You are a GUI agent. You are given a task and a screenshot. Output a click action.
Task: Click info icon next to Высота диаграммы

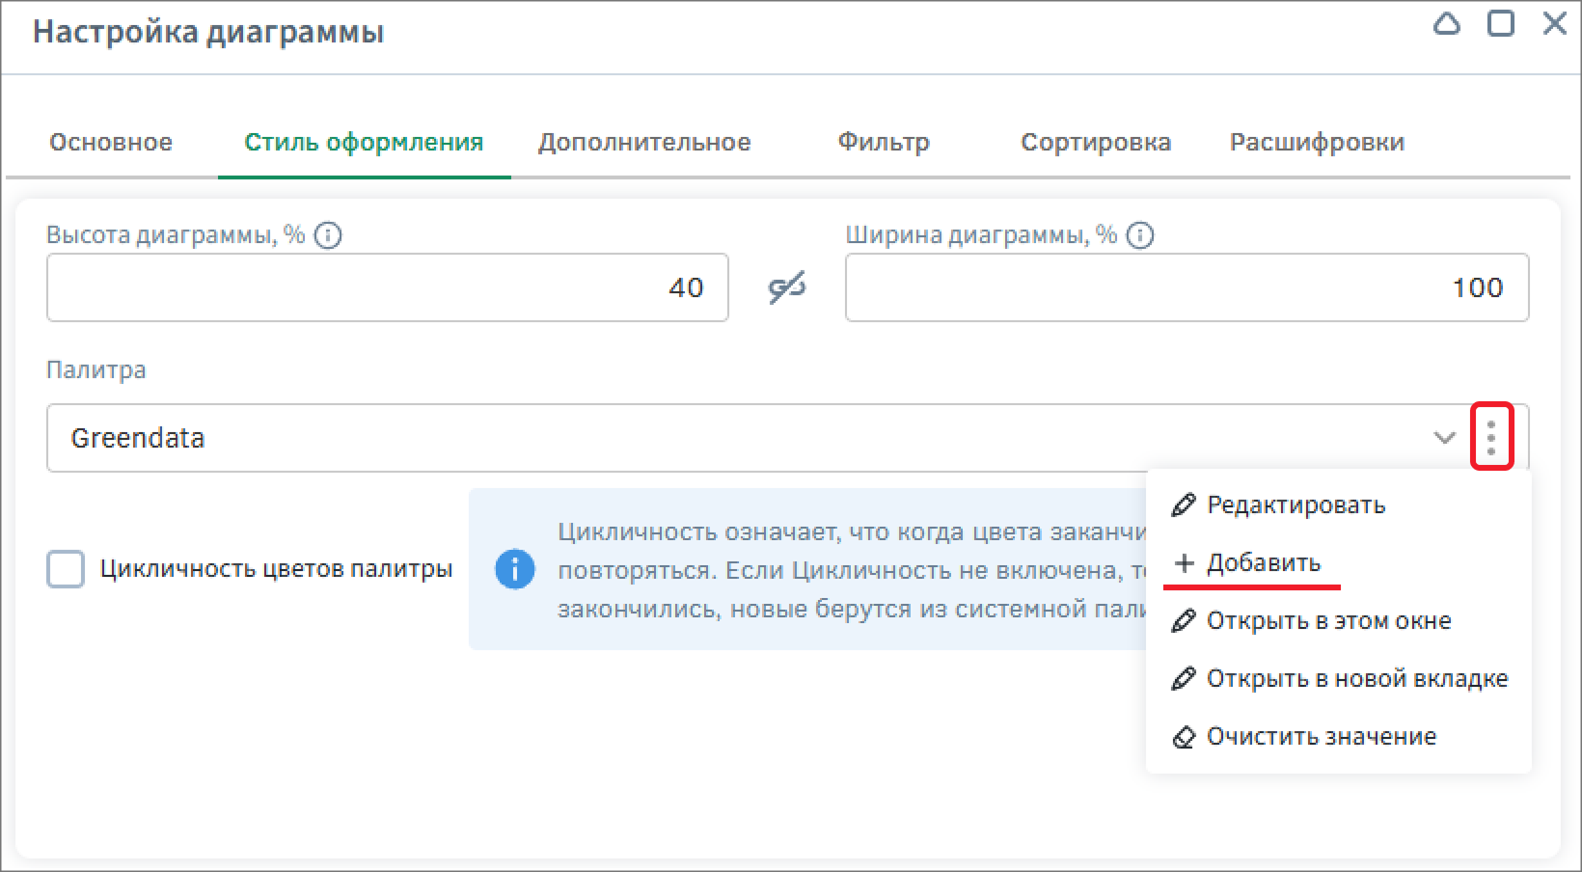click(x=328, y=235)
